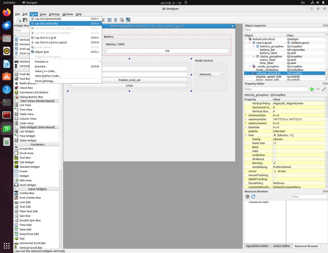Choose Lay Out in a Form Layout
The width and height of the screenshot is (328, 253).
66,42
